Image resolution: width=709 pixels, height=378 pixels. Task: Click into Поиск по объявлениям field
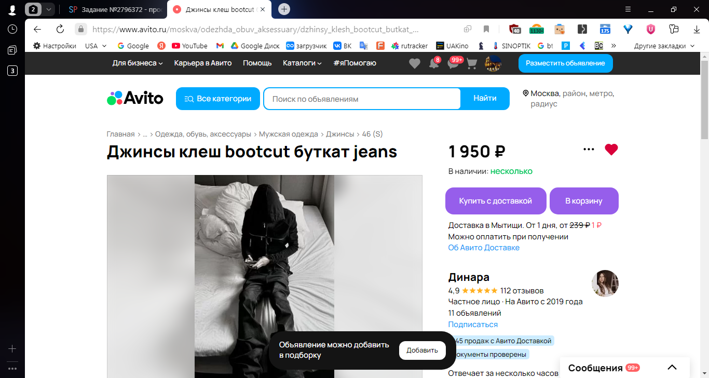pos(362,99)
